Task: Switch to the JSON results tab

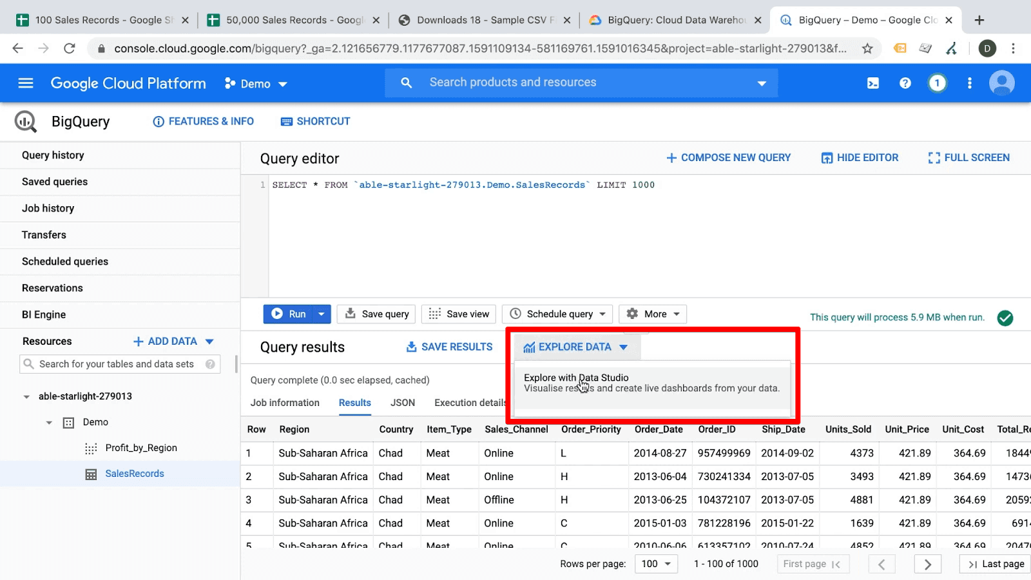Action: [x=402, y=403]
